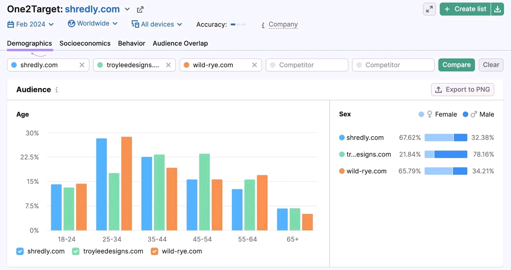Switch to the Behavior tab

(x=132, y=43)
